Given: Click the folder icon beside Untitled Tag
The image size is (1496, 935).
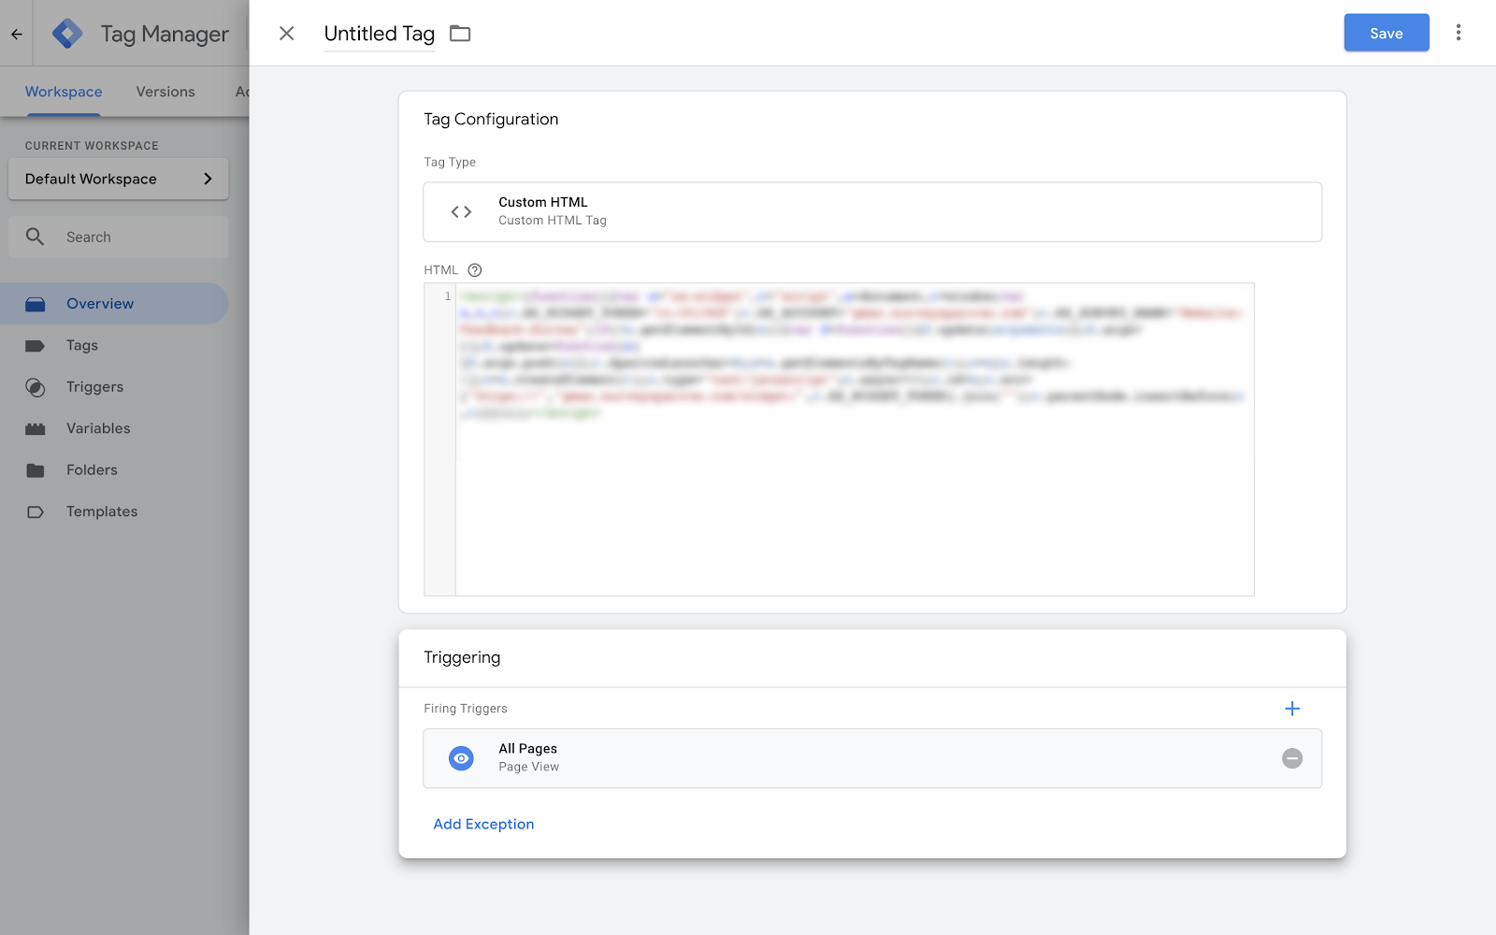Looking at the screenshot, I should click(460, 34).
